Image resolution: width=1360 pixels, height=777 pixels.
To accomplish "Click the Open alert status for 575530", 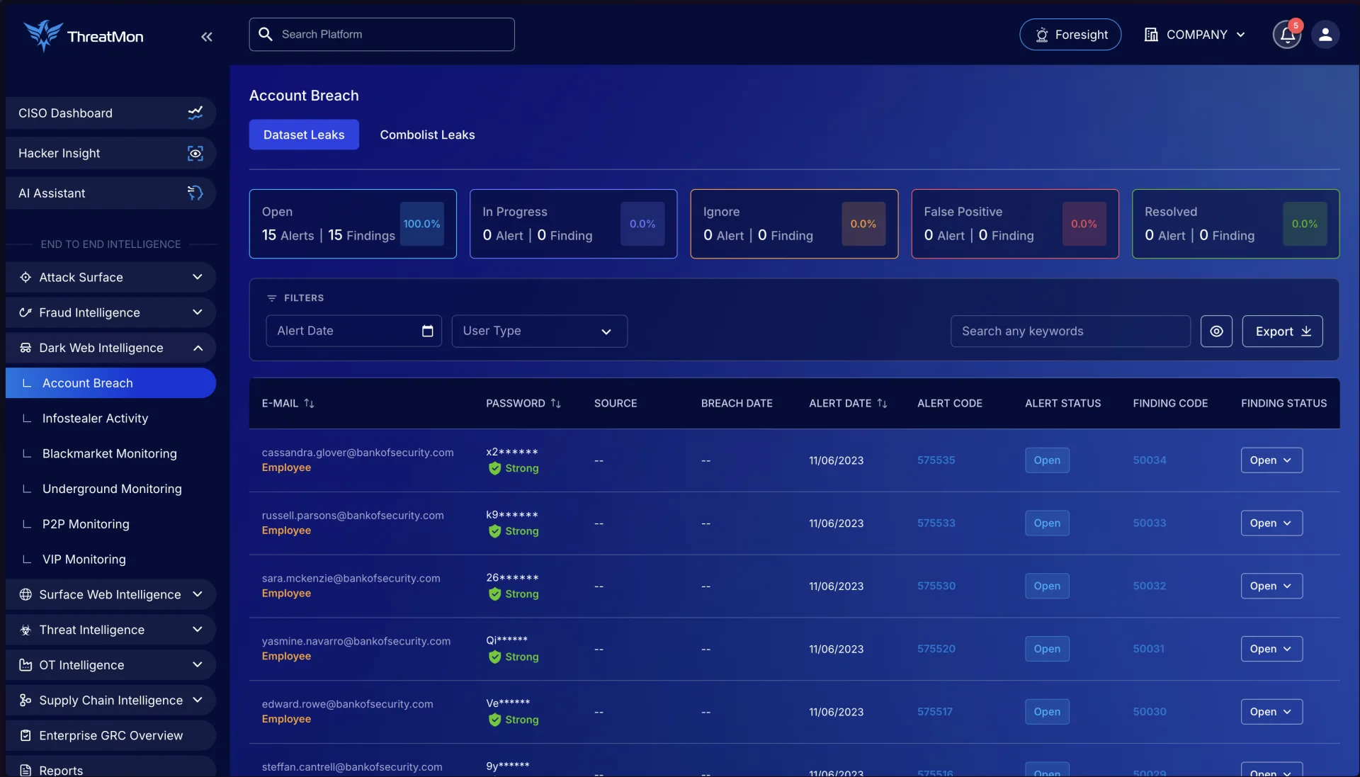I will pyautogui.click(x=1047, y=586).
